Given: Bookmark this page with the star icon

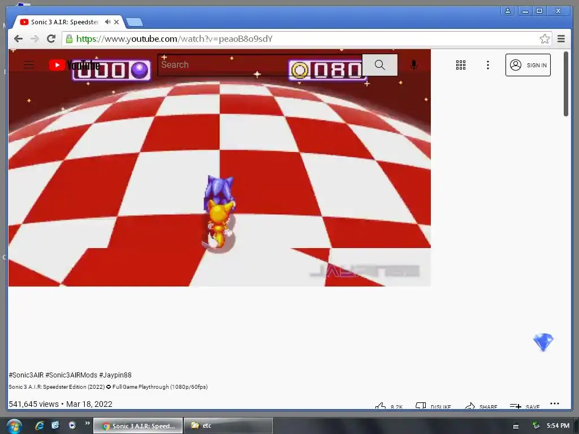Looking at the screenshot, I should 545,39.
